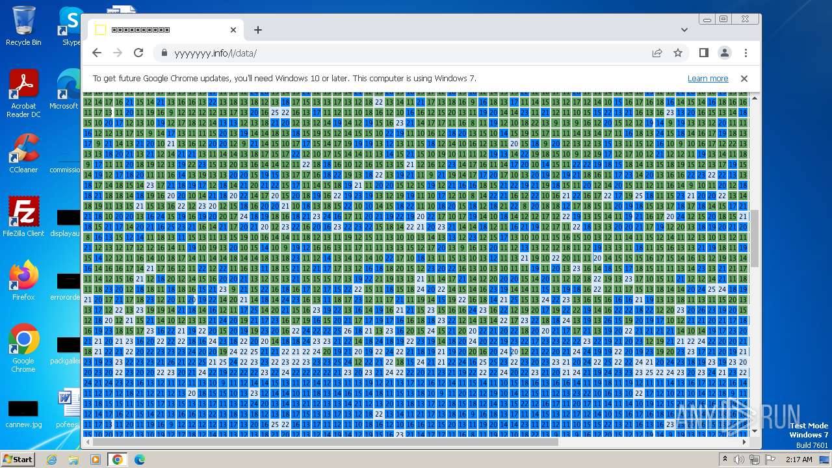
Task: Open the volume speaker tray icon
Action: click(740, 460)
